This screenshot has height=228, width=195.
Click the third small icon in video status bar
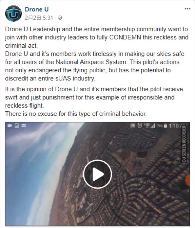click(x=24, y=125)
